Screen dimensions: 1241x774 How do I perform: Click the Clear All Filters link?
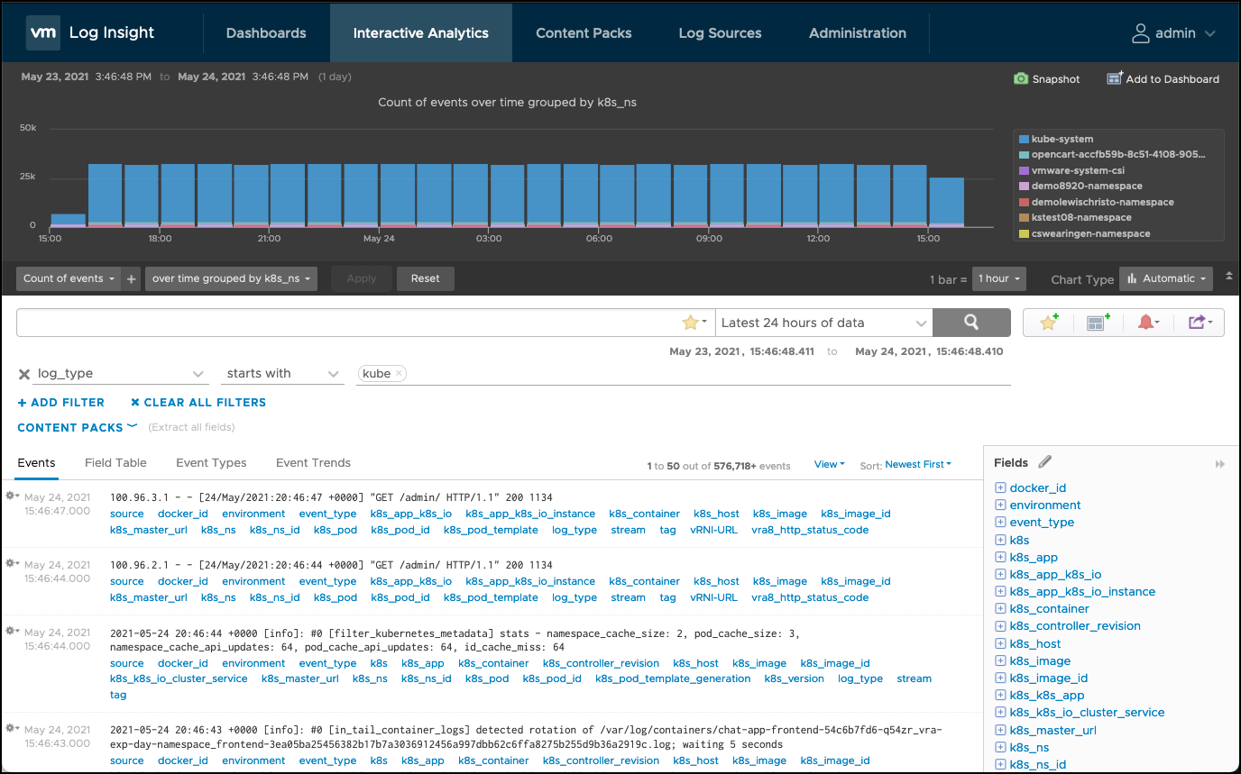pyautogui.click(x=198, y=403)
